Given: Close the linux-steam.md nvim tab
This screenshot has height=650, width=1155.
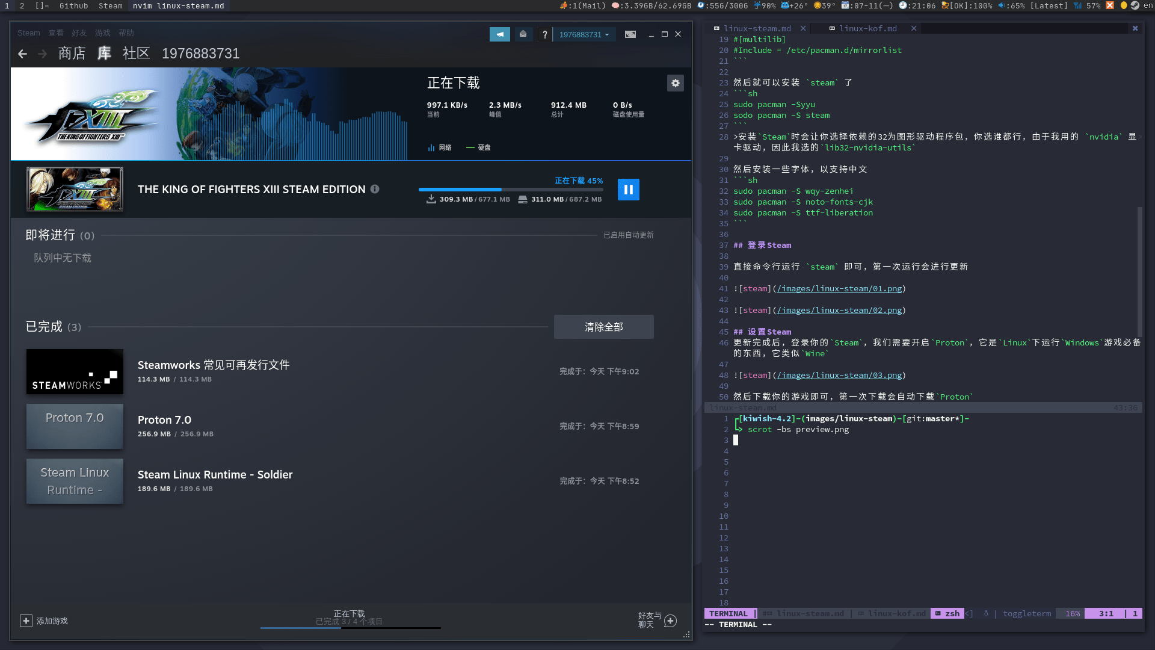Looking at the screenshot, I should [803, 28].
